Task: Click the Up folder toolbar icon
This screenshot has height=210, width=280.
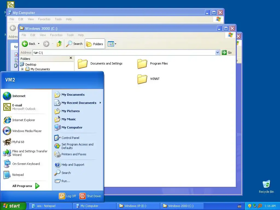Action: pyautogui.click(x=59, y=44)
